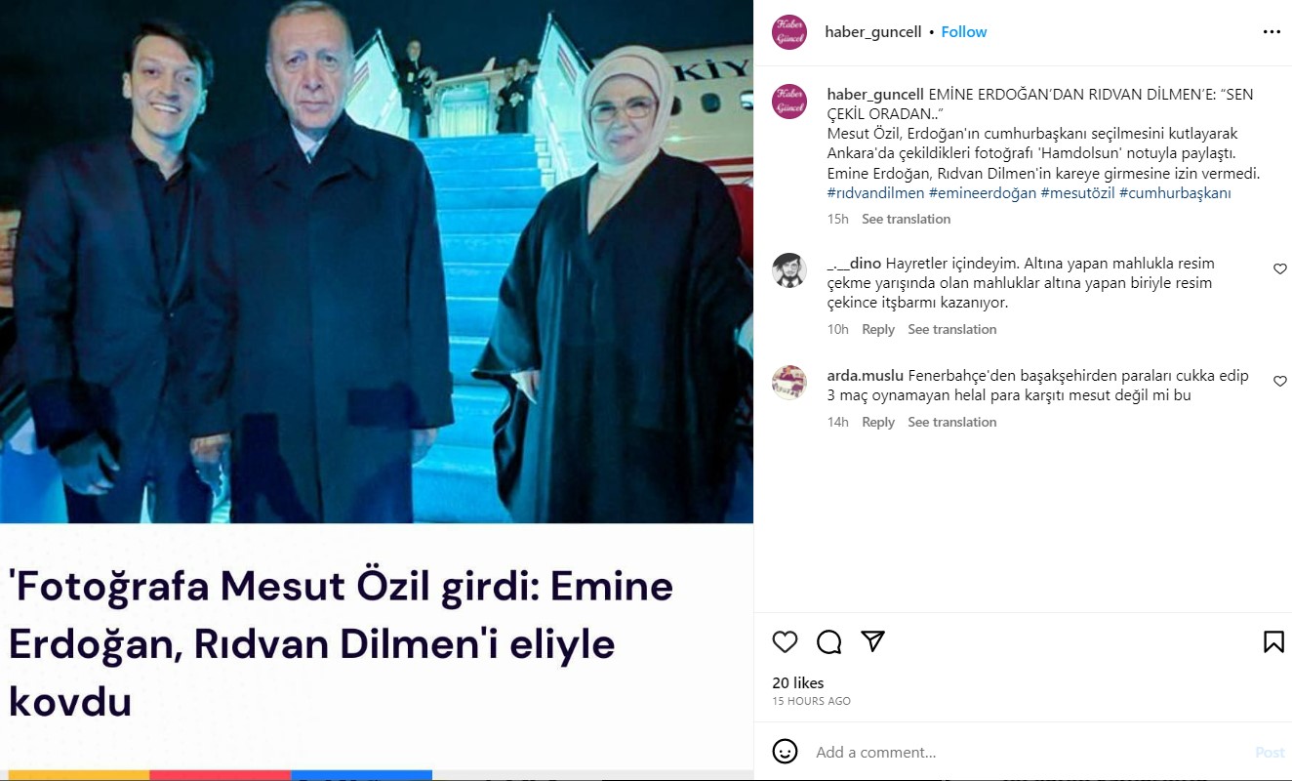Like the comment by arda.muslu
1292x781 pixels.
(1280, 381)
